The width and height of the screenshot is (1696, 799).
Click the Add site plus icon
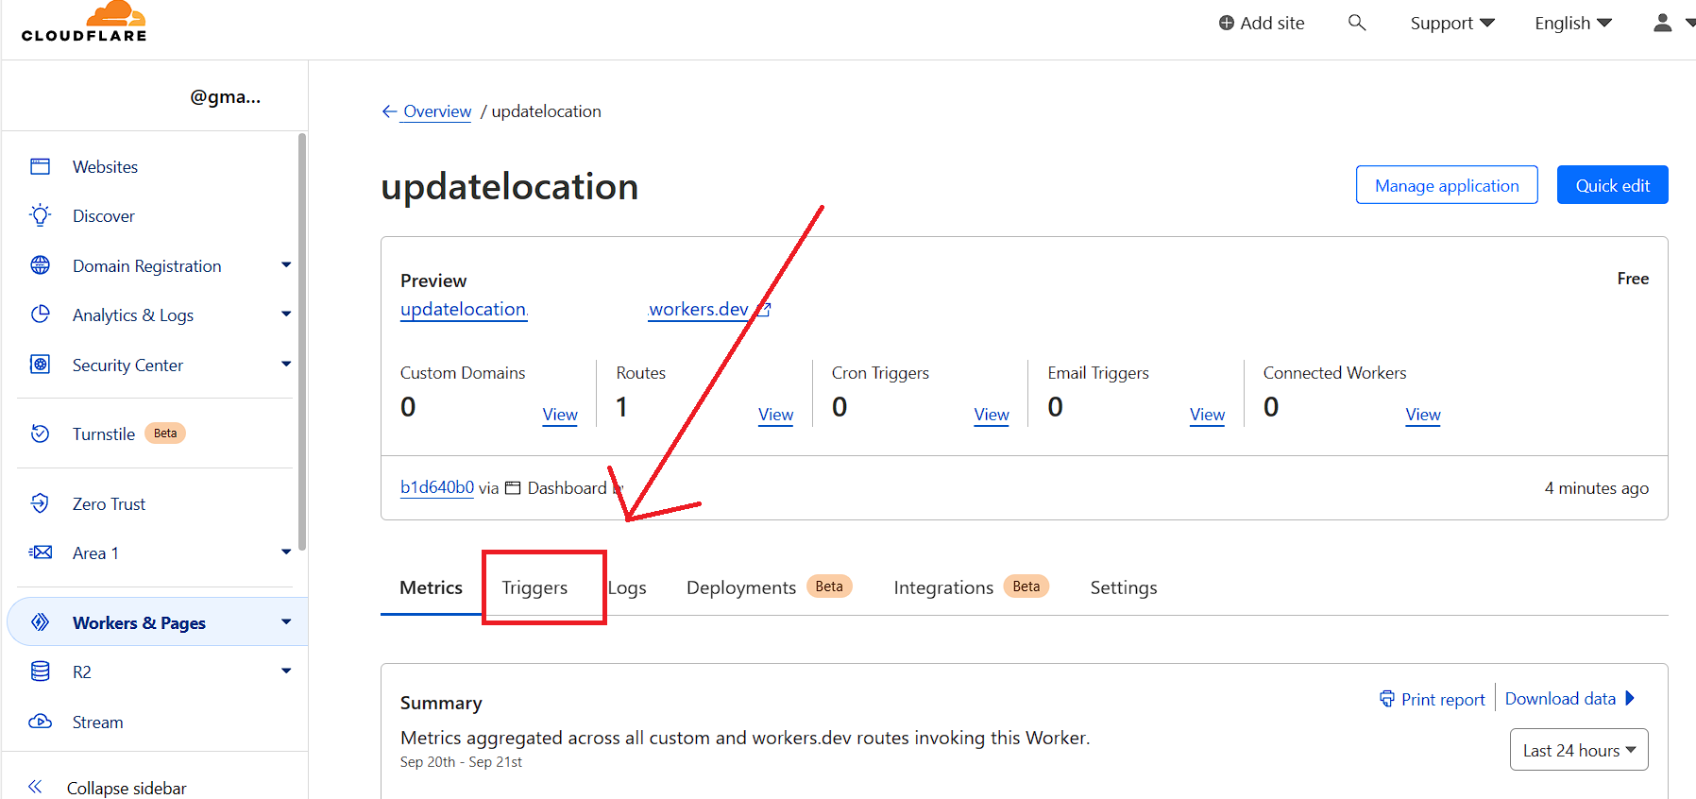[1226, 23]
